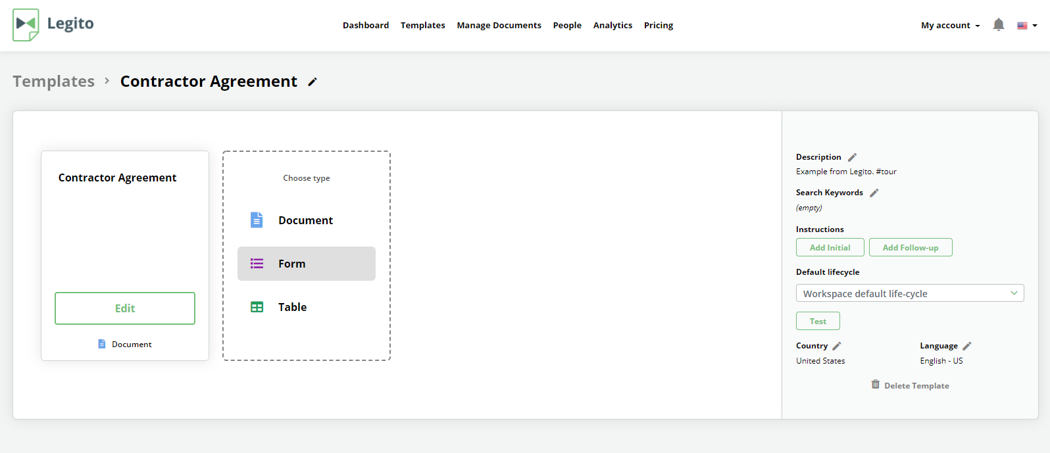This screenshot has width=1050, height=453.
Task: Click Templates breadcrumb link
Action: [54, 82]
